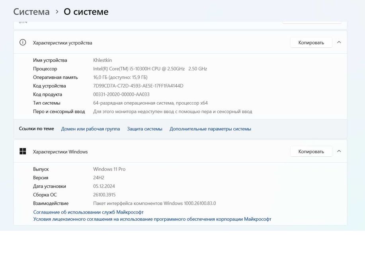The image size is (365, 278).
Task: Select the OS build 26100.3915
Action: 104,195
